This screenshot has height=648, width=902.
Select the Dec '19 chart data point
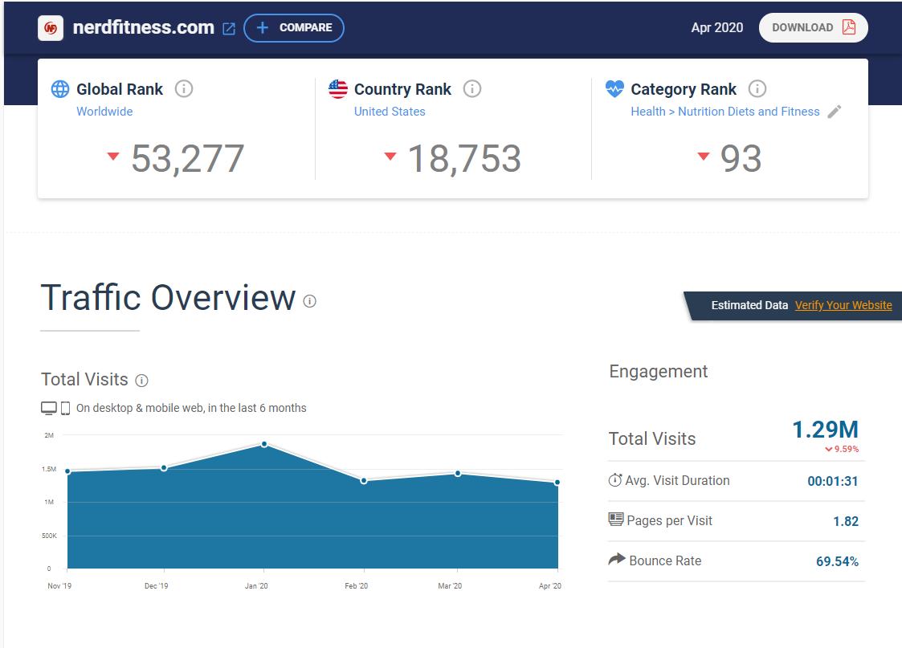click(x=164, y=468)
